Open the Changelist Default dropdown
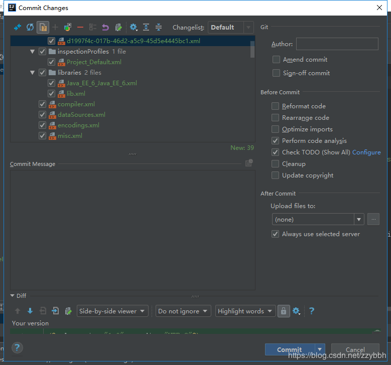The height and width of the screenshot is (365, 391). (x=231, y=27)
